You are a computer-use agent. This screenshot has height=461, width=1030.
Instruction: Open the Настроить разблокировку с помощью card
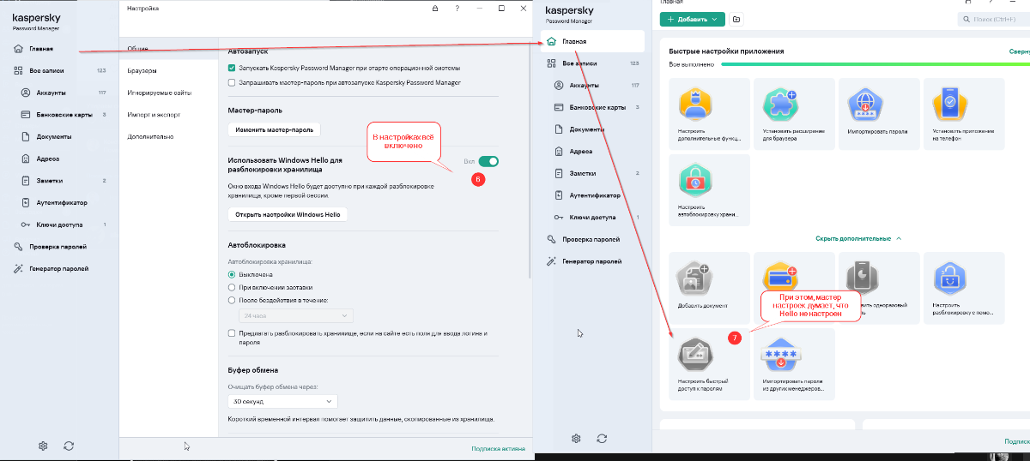tap(964, 287)
